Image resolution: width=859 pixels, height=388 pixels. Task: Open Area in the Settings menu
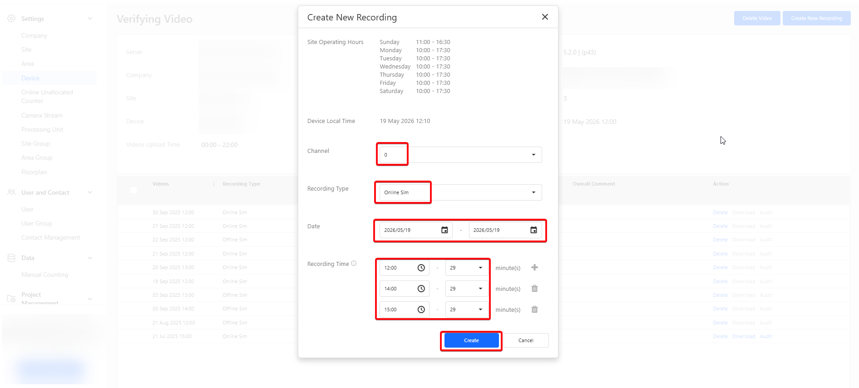pyautogui.click(x=27, y=64)
